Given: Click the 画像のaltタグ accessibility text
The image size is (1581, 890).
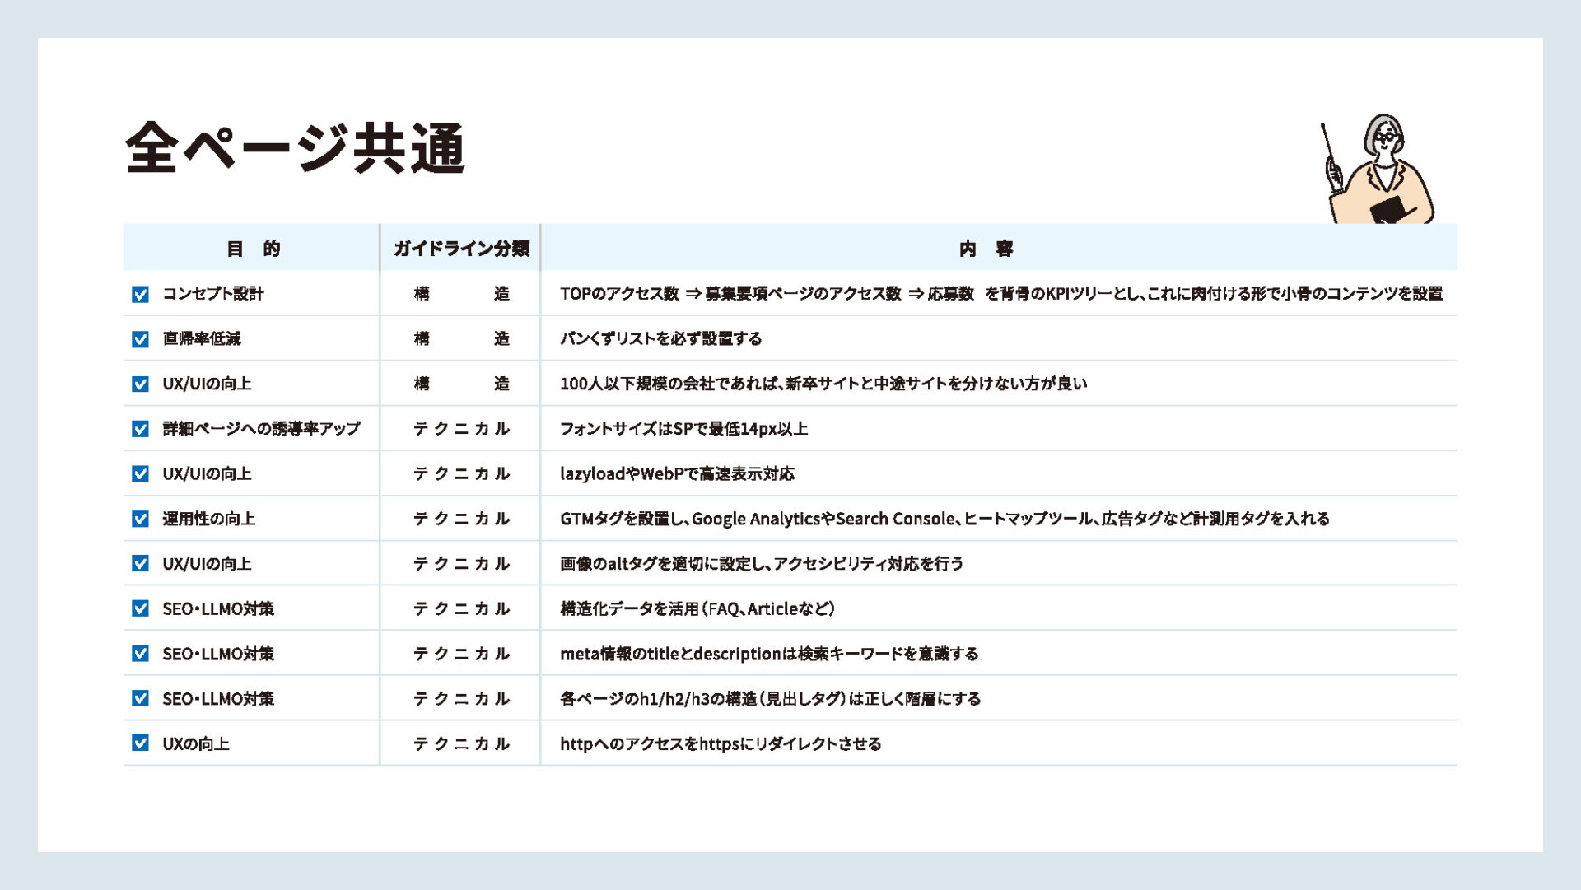Looking at the screenshot, I should pos(761,563).
